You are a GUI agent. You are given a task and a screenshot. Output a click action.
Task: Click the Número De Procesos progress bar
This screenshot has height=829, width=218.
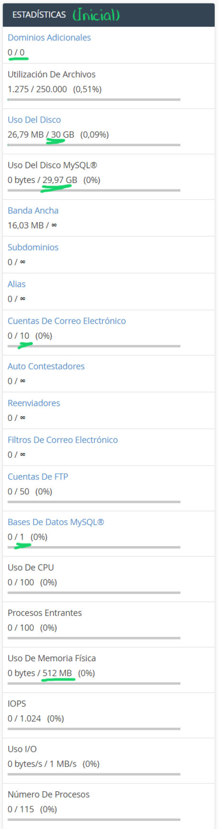point(94,819)
